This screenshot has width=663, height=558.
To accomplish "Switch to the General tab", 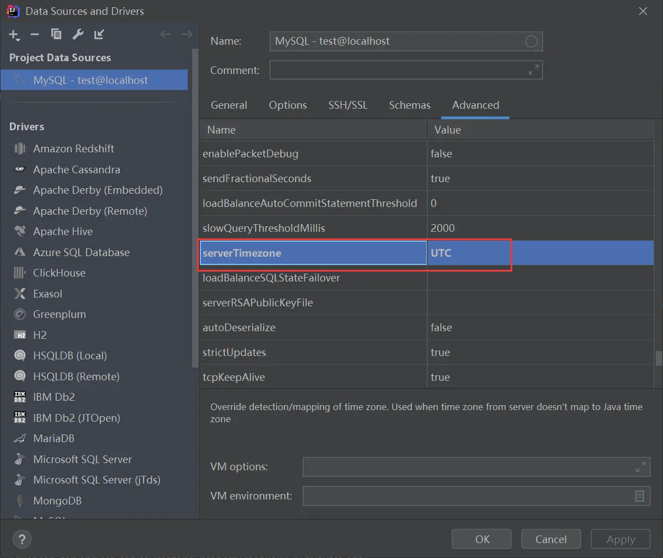I will 229,105.
